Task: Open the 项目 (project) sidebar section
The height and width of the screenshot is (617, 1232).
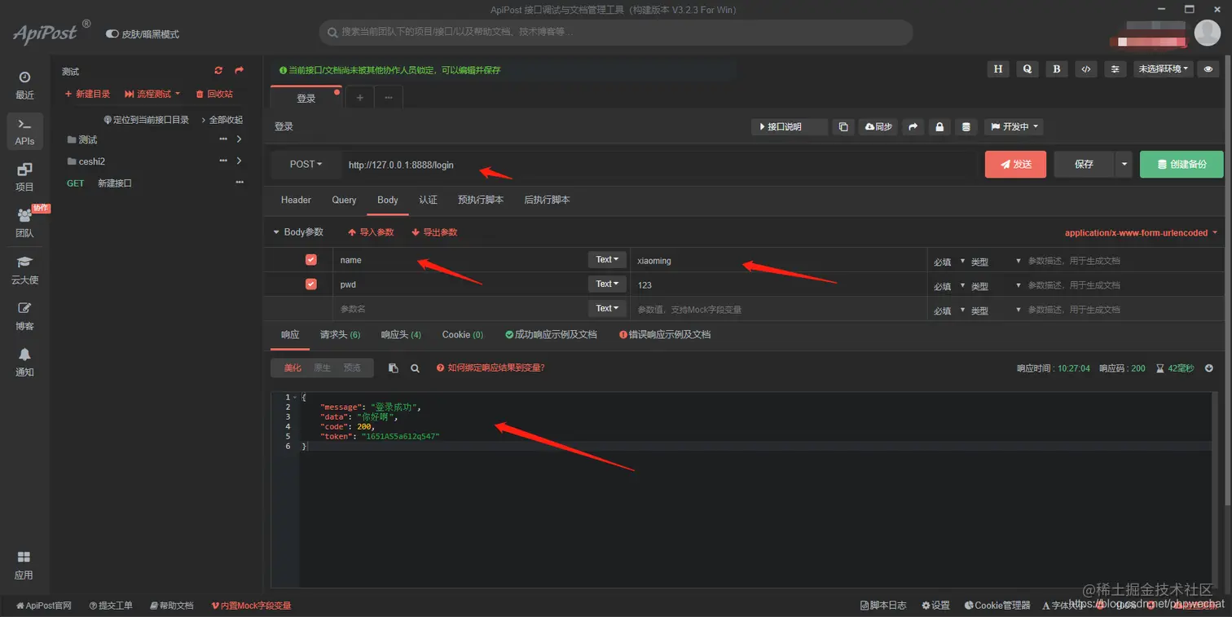Action: (x=24, y=177)
